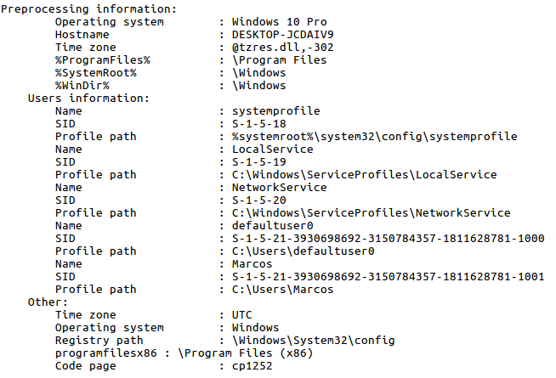Screen dimensions: 556x378
Task: Click the systemprofile profile path value
Action: pos(374,136)
